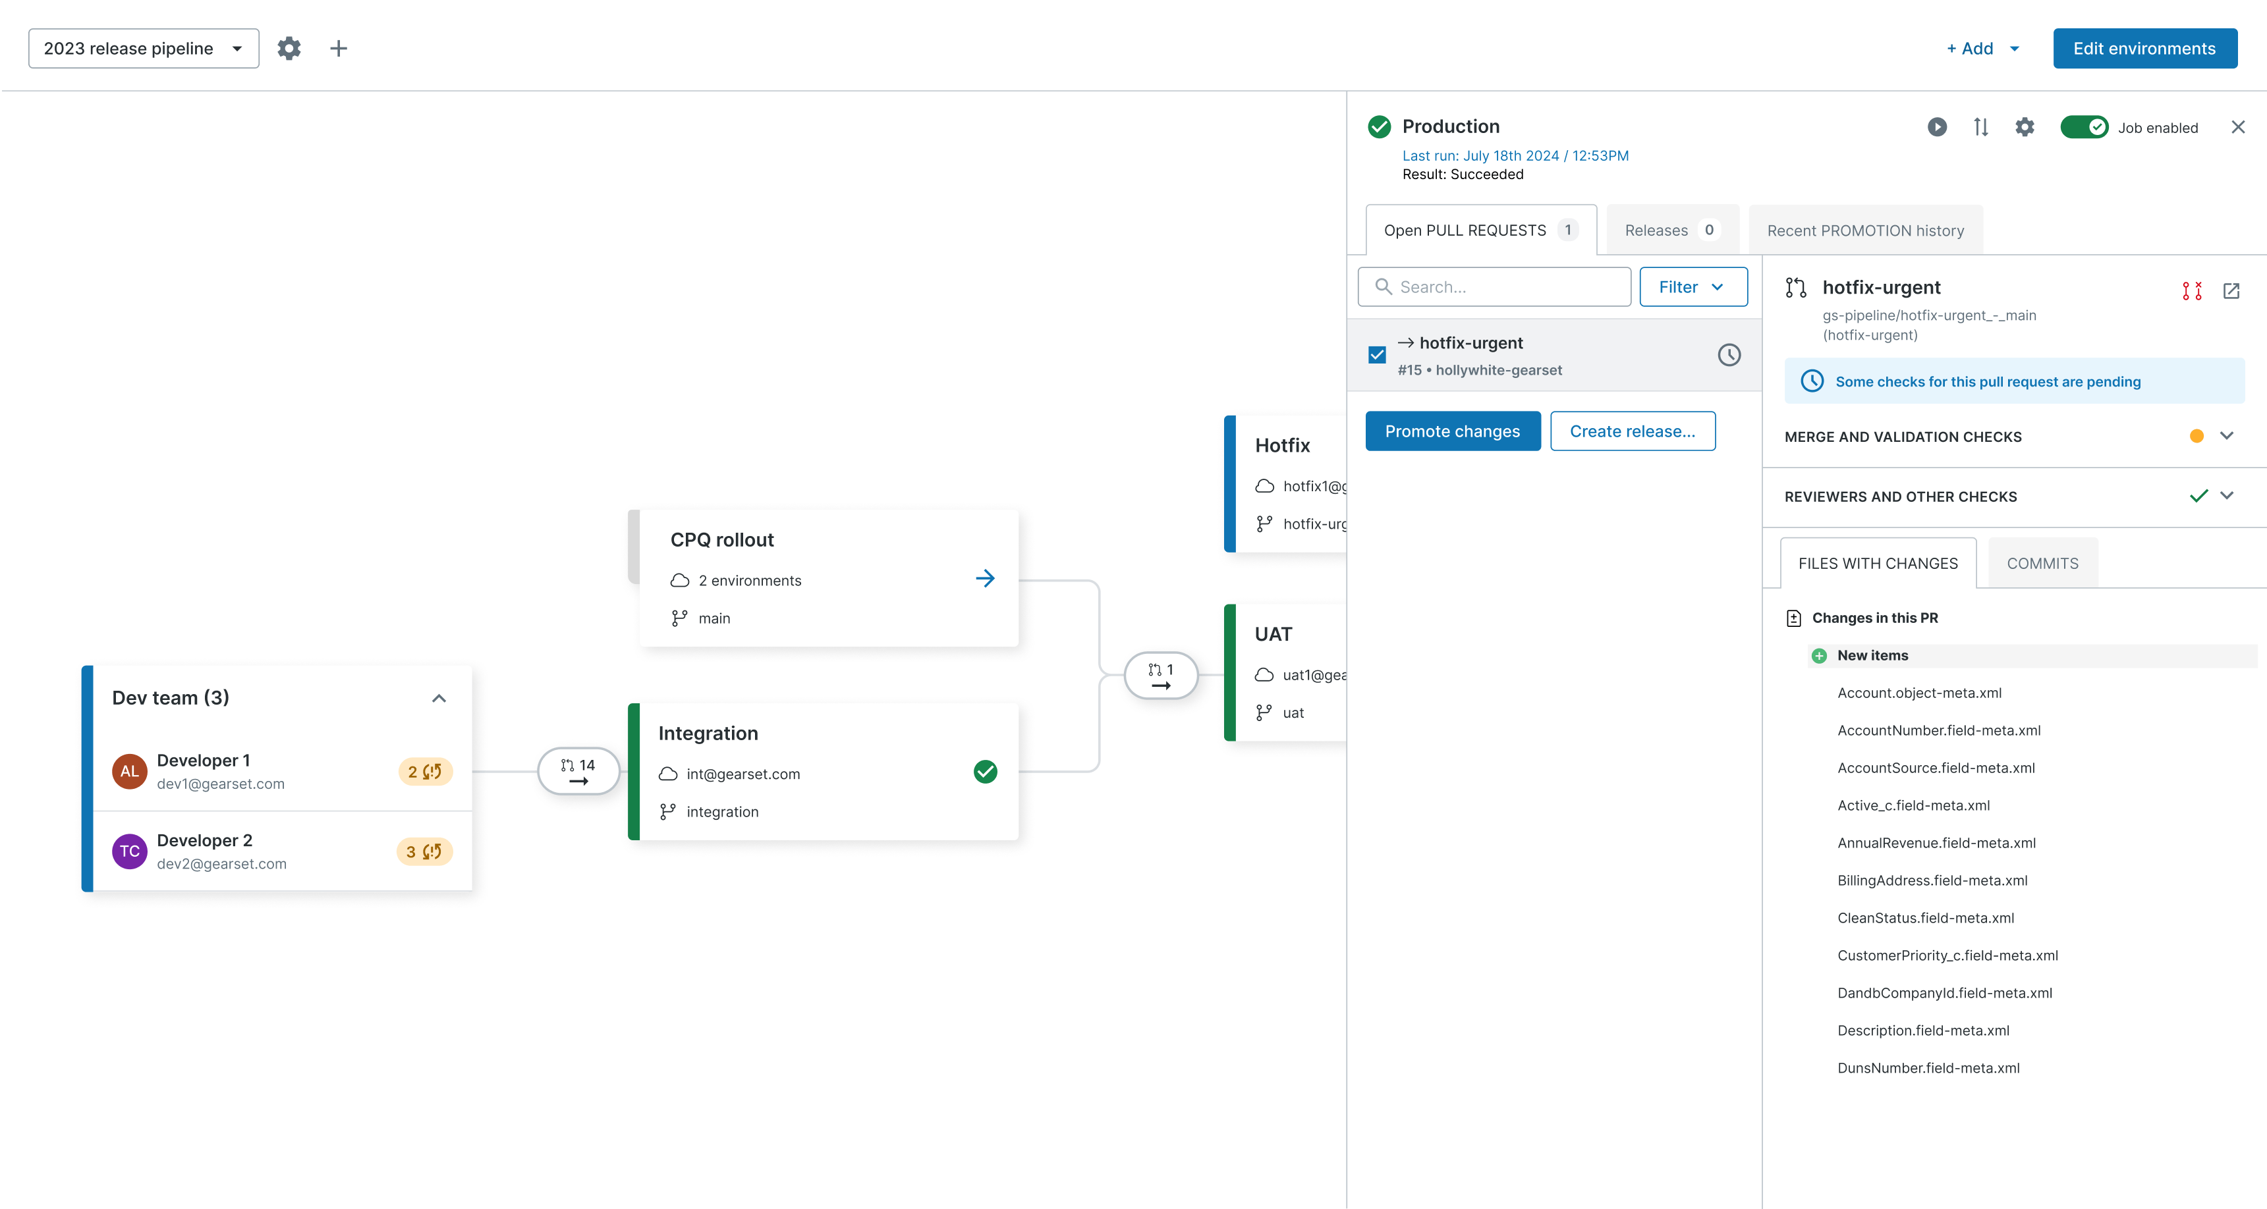
Task: Expand the MERGE AND VALIDATION CHECKS section
Action: coord(2227,435)
